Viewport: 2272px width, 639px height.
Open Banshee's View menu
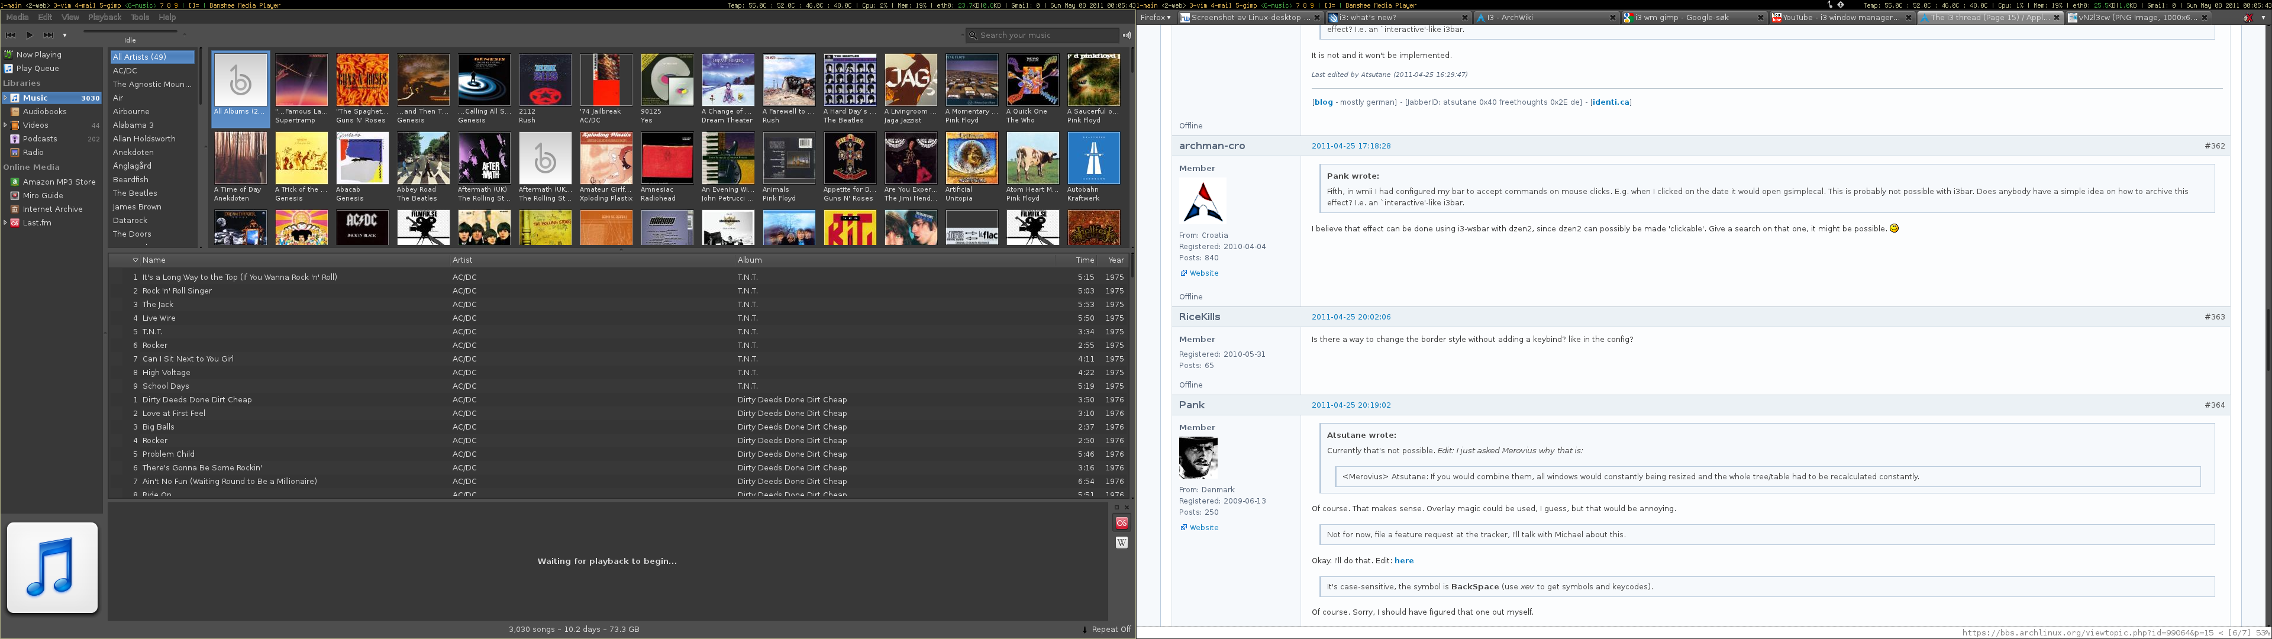(x=70, y=18)
